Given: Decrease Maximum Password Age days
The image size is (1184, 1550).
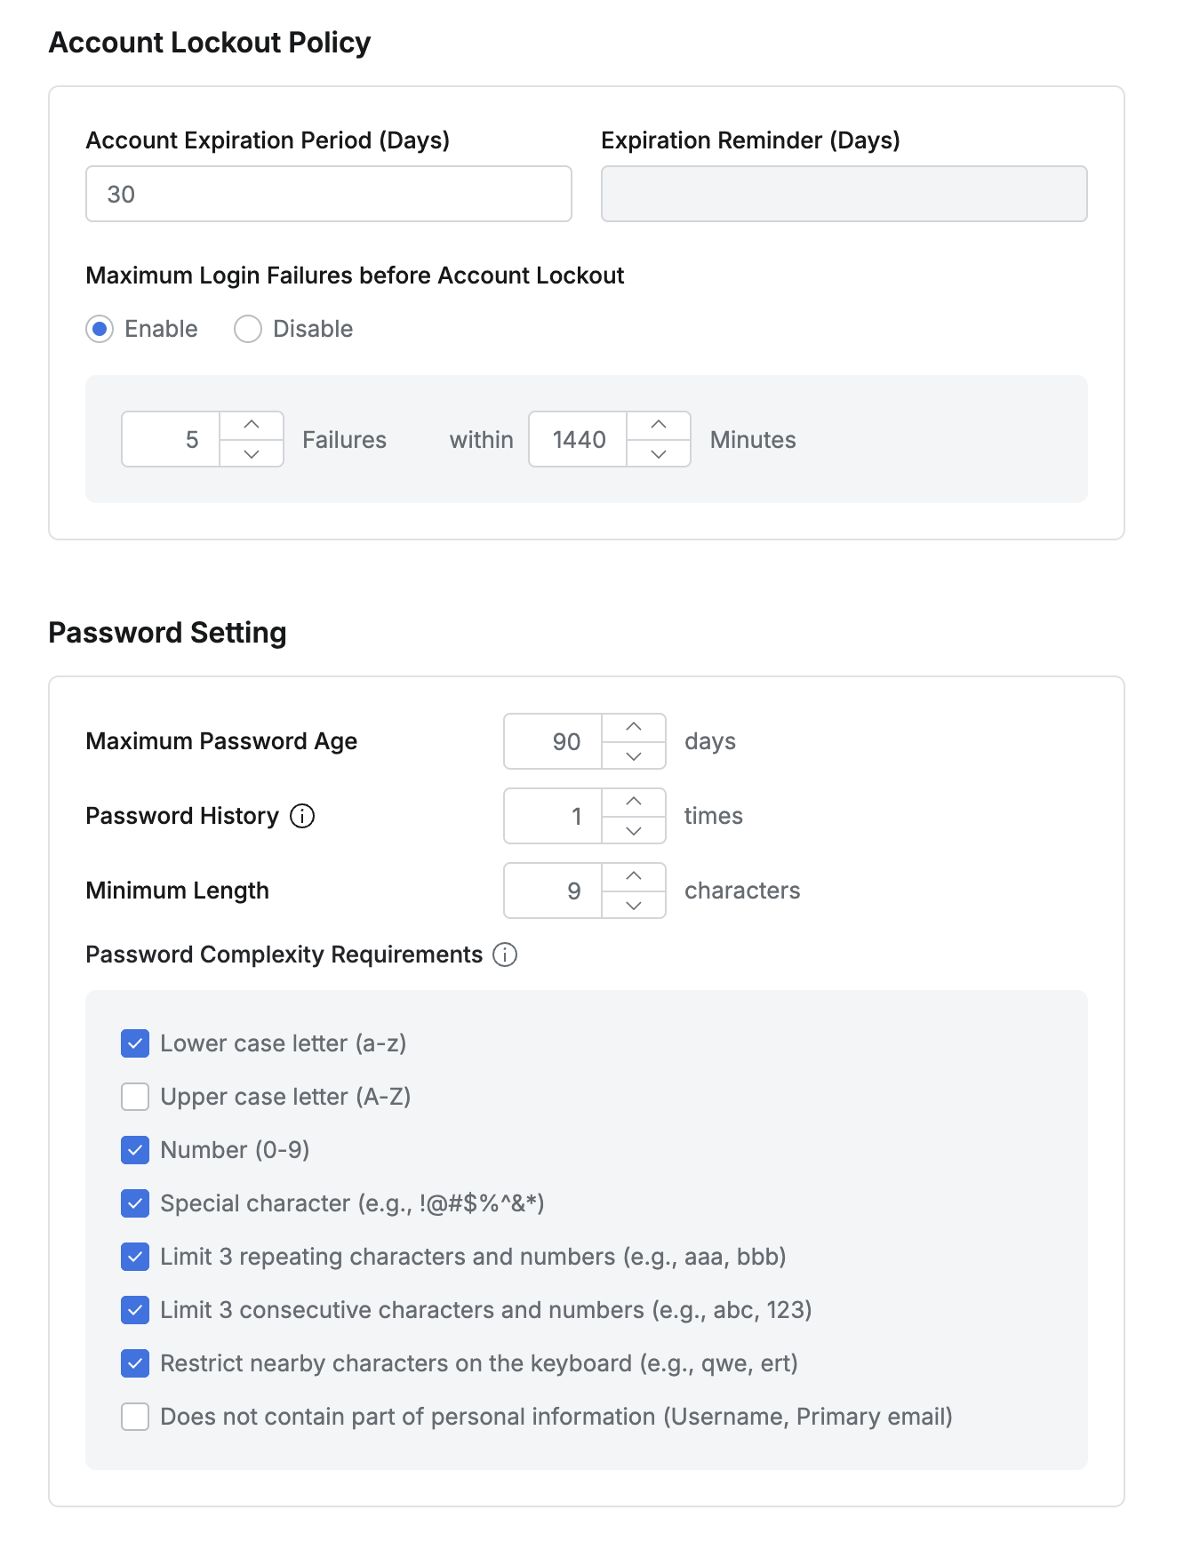Looking at the screenshot, I should (634, 755).
